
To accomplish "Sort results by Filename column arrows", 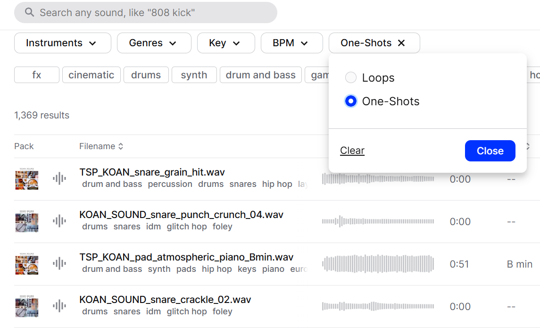I will click(121, 146).
